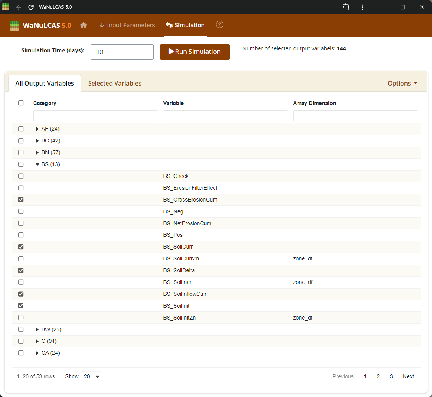Image resolution: width=432 pixels, height=397 pixels.
Task: Click the browser reload icon
Action: 31,7
